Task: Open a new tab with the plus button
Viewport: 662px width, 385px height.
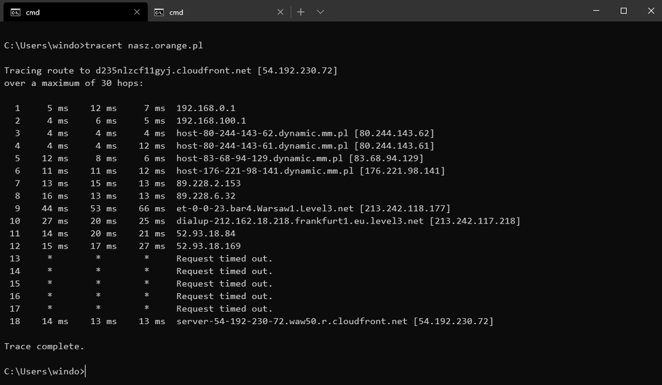Action: click(x=300, y=12)
